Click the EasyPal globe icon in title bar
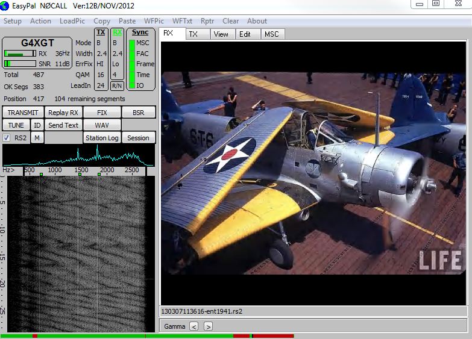This screenshot has height=339, width=472. tap(4, 5)
